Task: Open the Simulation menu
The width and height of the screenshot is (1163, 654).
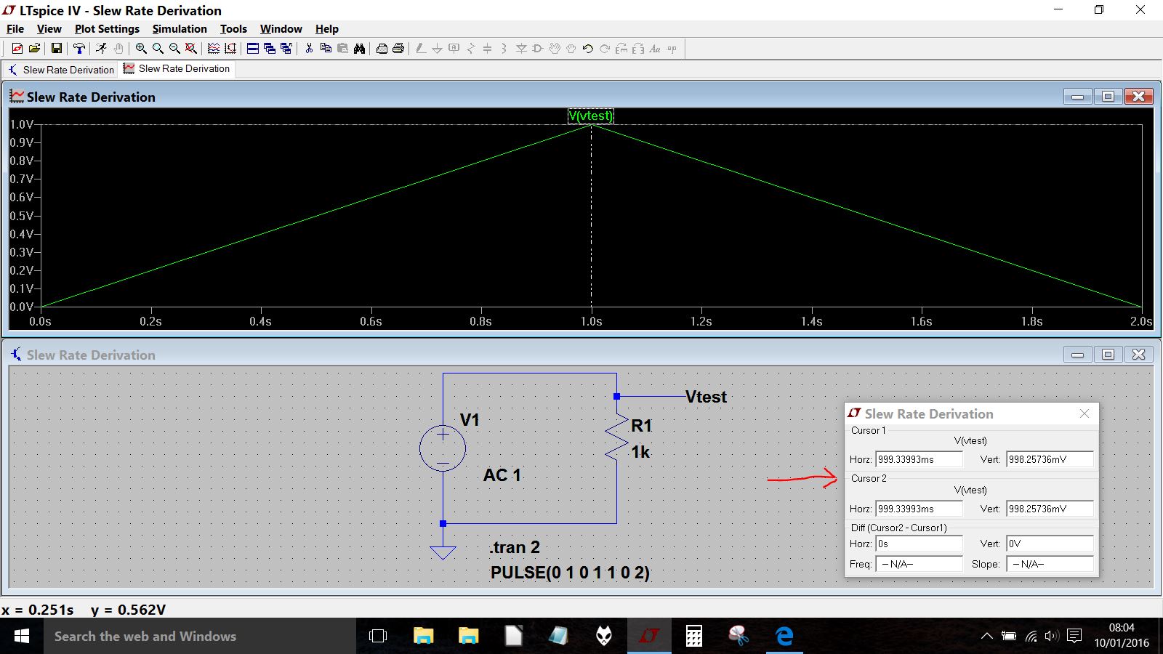Action: point(180,29)
